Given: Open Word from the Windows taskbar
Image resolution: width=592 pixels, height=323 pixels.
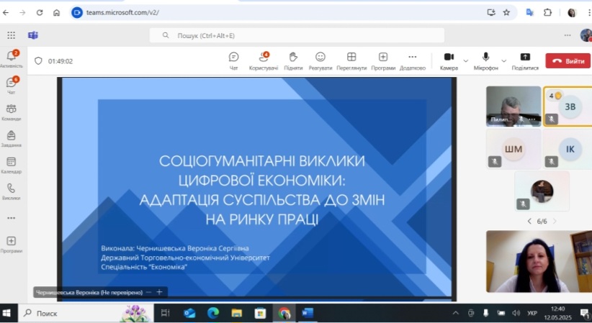Looking at the screenshot, I should click(308, 313).
